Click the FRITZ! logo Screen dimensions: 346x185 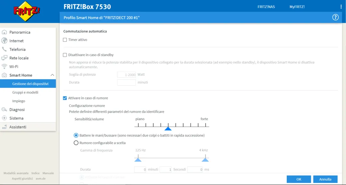point(26,11)
